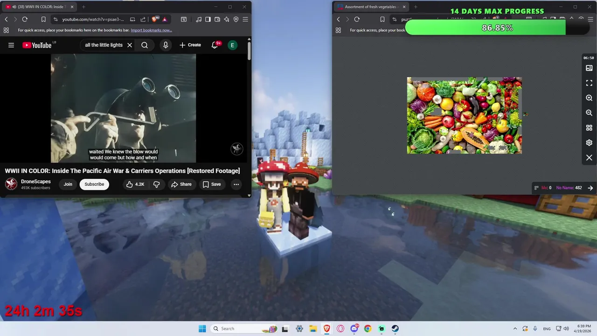
Task: Open Brave Wallet in YouTube window
Action: point(217,19)
